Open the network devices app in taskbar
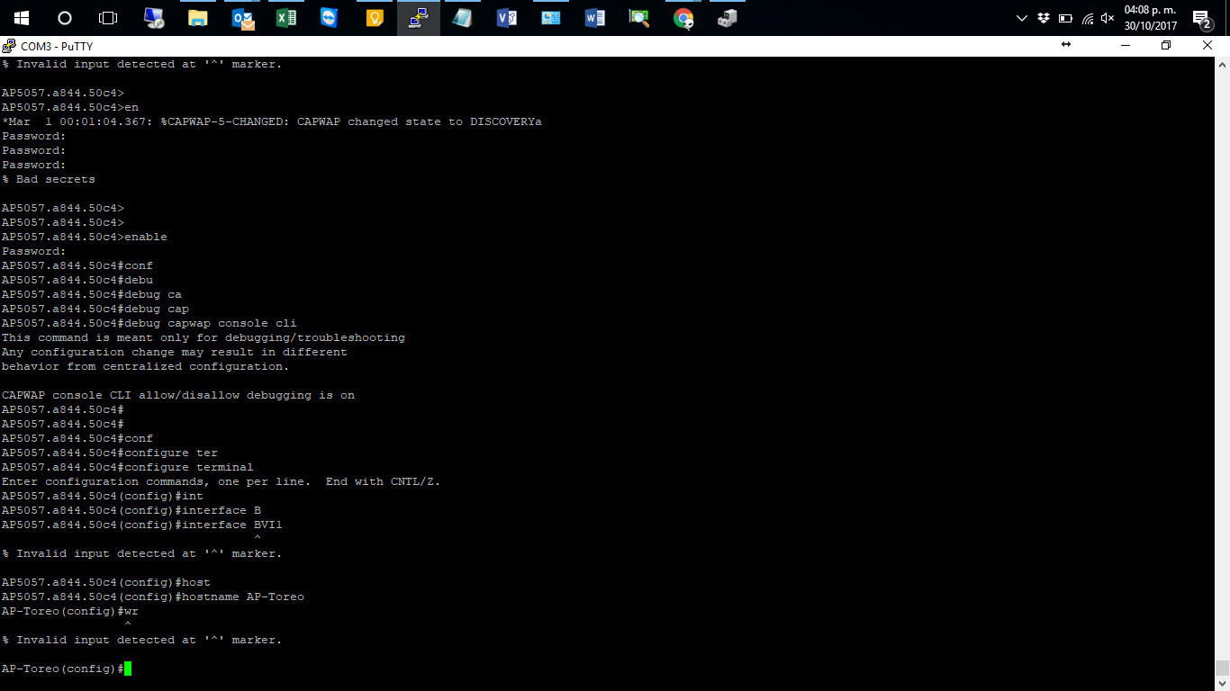This screenshot has height=691, width=1230. [x=728, y=18]
